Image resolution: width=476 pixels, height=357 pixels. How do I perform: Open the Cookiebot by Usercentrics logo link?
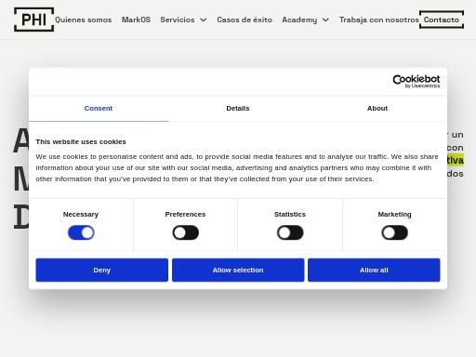click(416, 81)
